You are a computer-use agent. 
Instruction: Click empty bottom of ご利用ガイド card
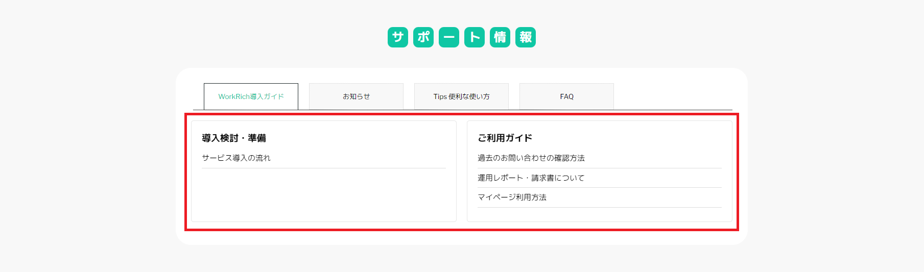(x=600, y=215)
